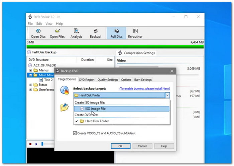Click the Help button in Backup DVD
This screenshot has height=166, width=234.
[x=164, y=146]
